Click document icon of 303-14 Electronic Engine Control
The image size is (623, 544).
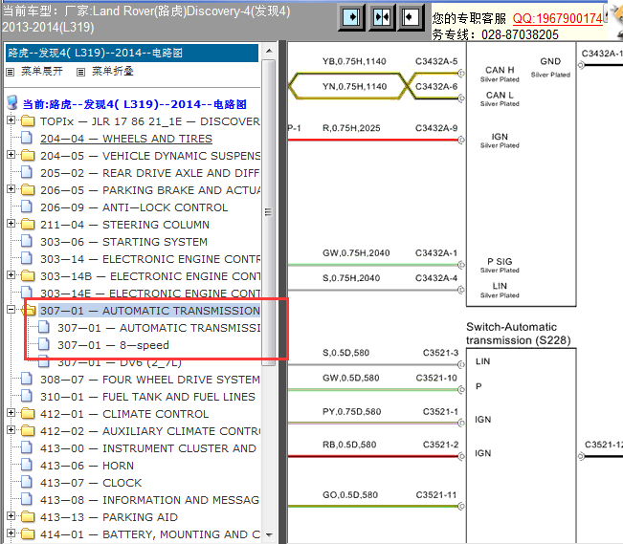[x=27, y=258]
